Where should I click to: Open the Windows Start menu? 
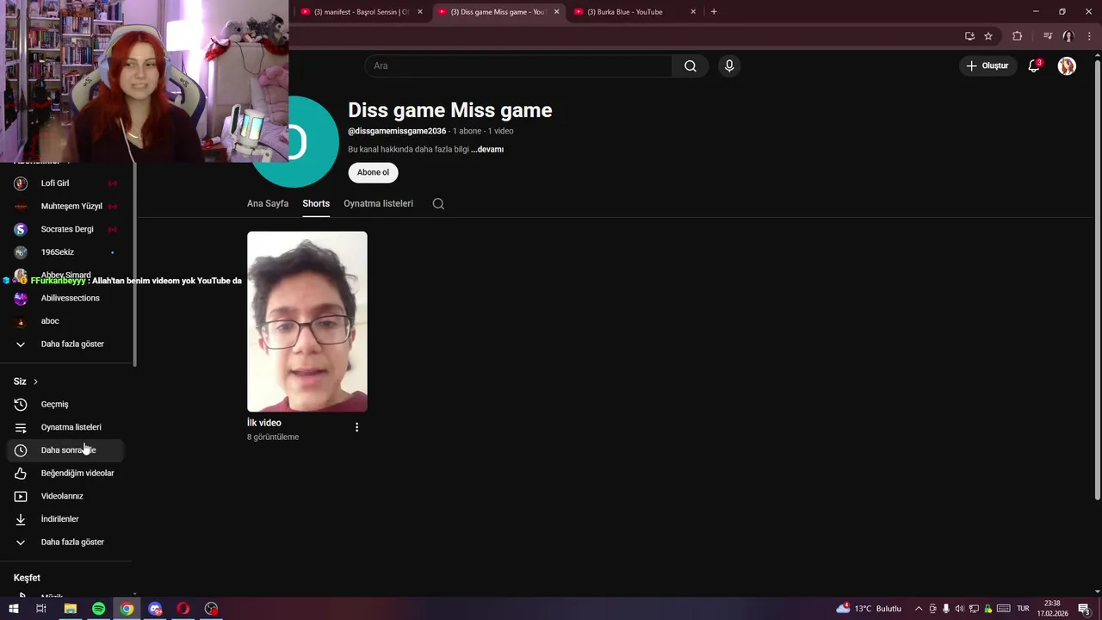pyautogui.click(x=13, y=609)
